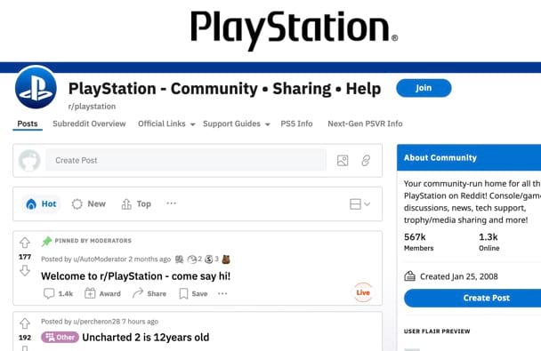Click the 567k Members count
Viewport: 541px width, 351px height.
click(418, 242)
